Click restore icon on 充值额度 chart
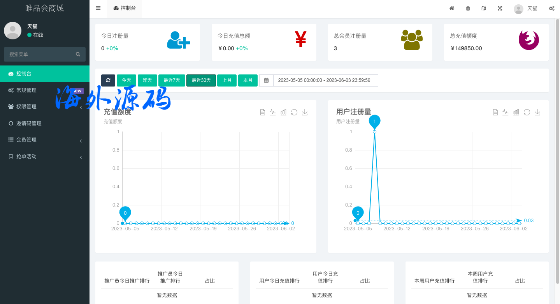Viewport: 560px width, 304px height. (294, 112)
